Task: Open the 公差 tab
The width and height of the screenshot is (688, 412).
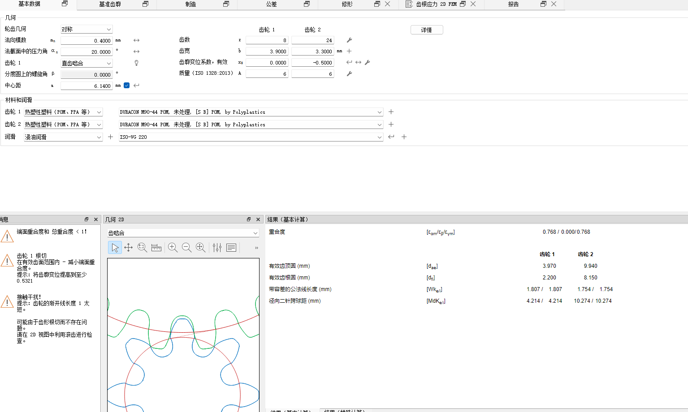Action: [x=272, y=4]
